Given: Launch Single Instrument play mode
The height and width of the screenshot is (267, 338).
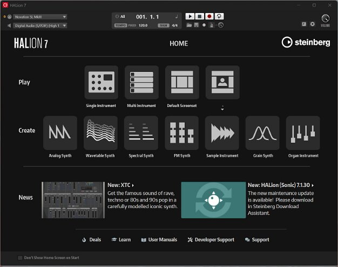Looking at the screenshot, I should coord(101,83).
